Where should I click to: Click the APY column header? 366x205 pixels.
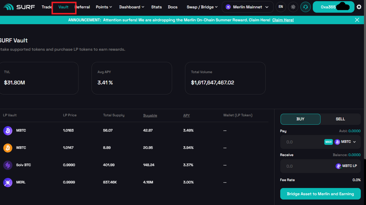[x=186, y=115]
